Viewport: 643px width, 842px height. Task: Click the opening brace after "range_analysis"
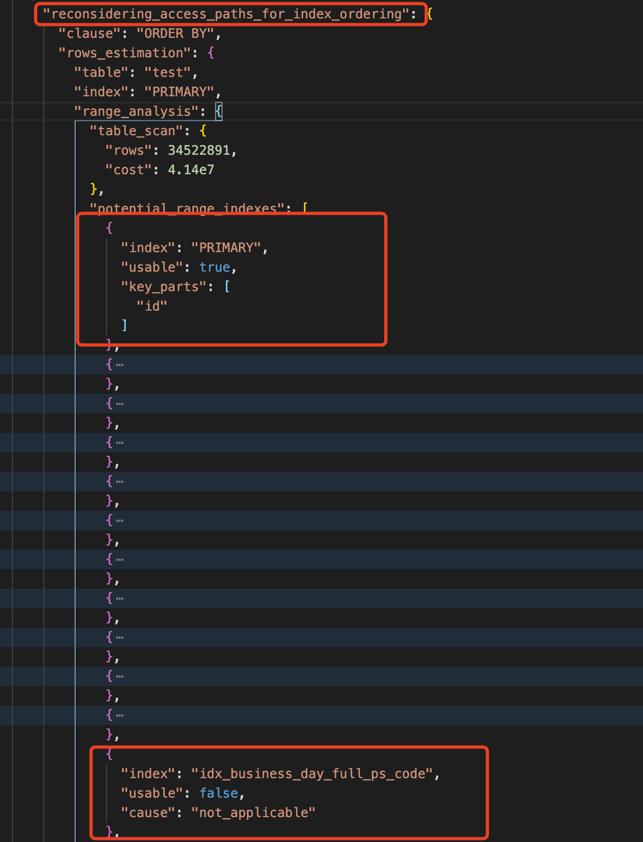218,111
